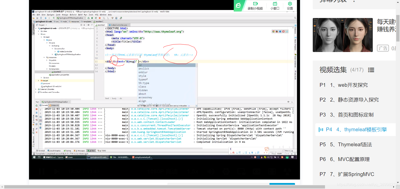
Task: Click the Pause output icon in Run panel
Action: [x=36, y=113]
